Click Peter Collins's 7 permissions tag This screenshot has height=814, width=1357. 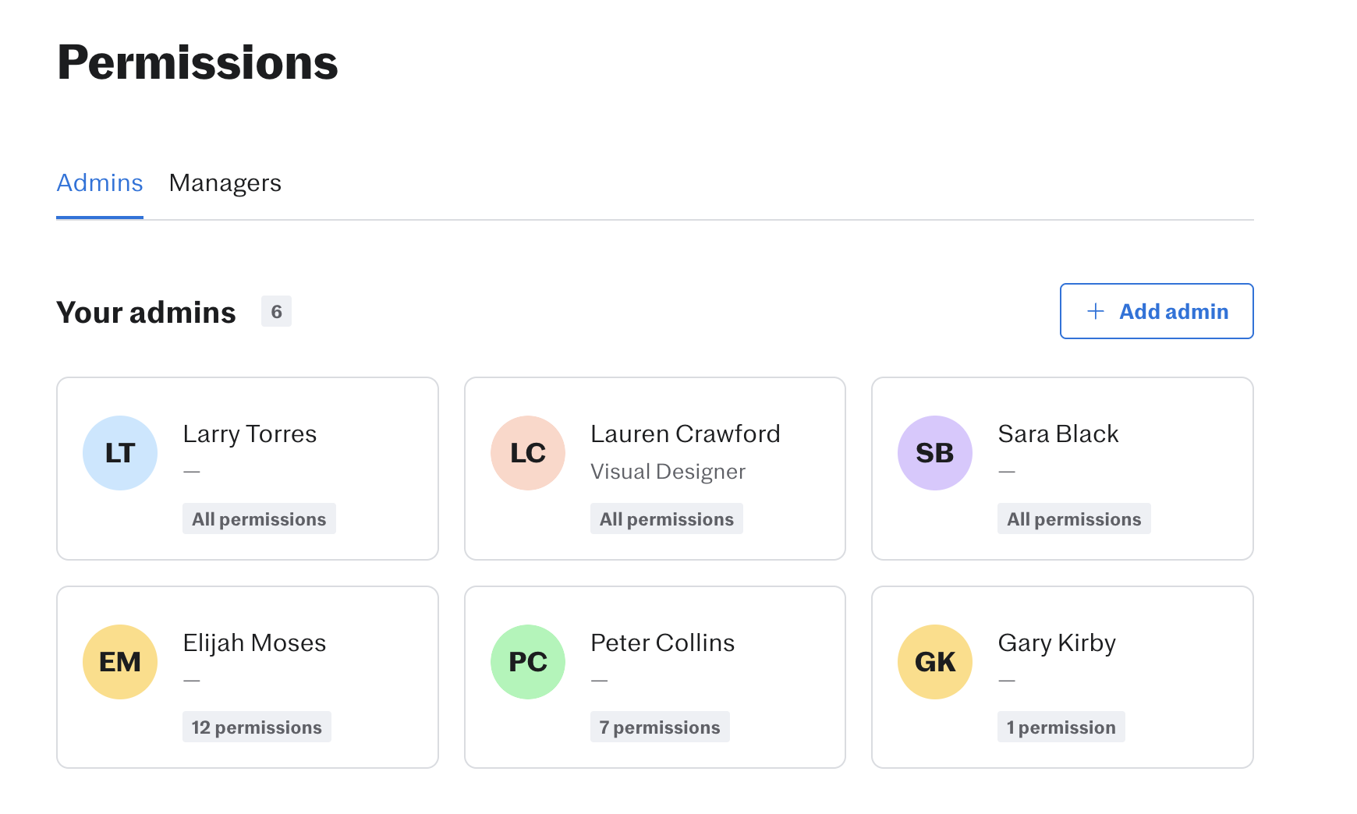[660, 727]
